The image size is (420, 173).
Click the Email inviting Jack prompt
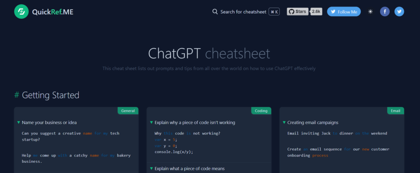click(337, 133)
